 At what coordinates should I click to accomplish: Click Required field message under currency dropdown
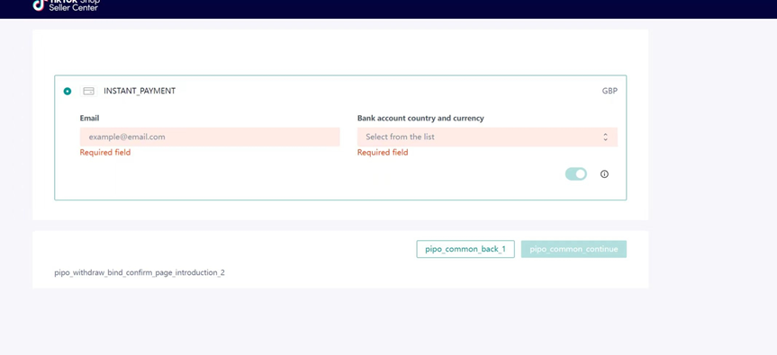pyautogui.click(x=383, y=152)
